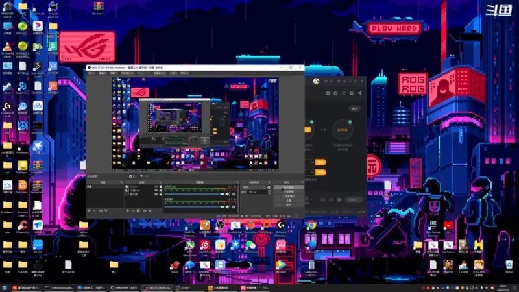Open WeChat desktop shortcut
Screen dimensions: 519x292
coord(250,247)
